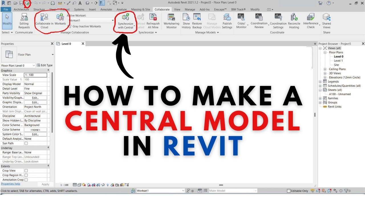Click the Help question mark icon
Viewport: 365px width, 205px height.
(329, 3)
